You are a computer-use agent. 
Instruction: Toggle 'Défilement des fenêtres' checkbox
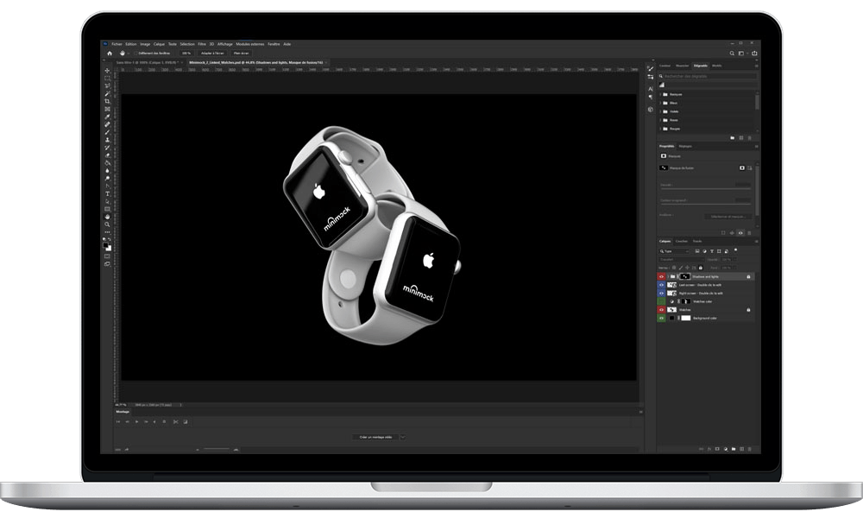click(x=136, y=54)
